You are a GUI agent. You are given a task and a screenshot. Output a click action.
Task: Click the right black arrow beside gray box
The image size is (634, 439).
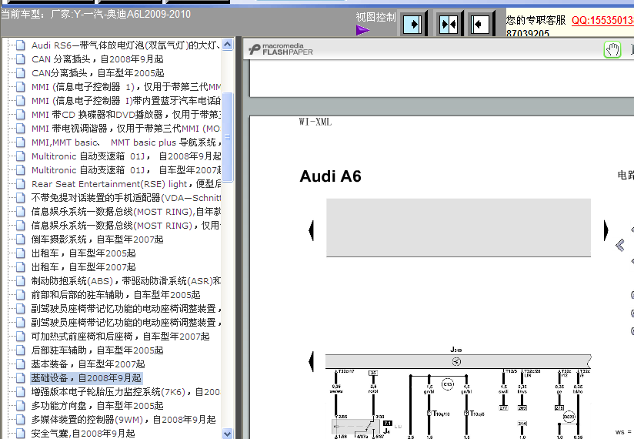coord(606,230)
